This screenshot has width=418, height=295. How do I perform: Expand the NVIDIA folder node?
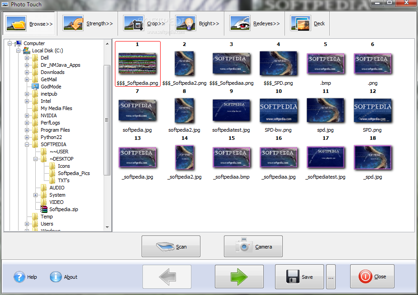coord(27,115)
